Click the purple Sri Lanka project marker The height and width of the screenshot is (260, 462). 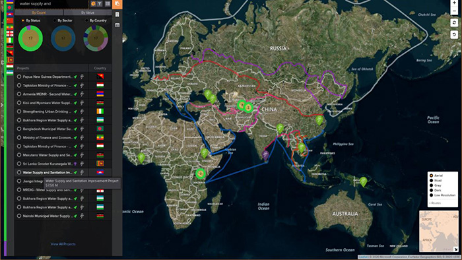(x=265, y=155)
